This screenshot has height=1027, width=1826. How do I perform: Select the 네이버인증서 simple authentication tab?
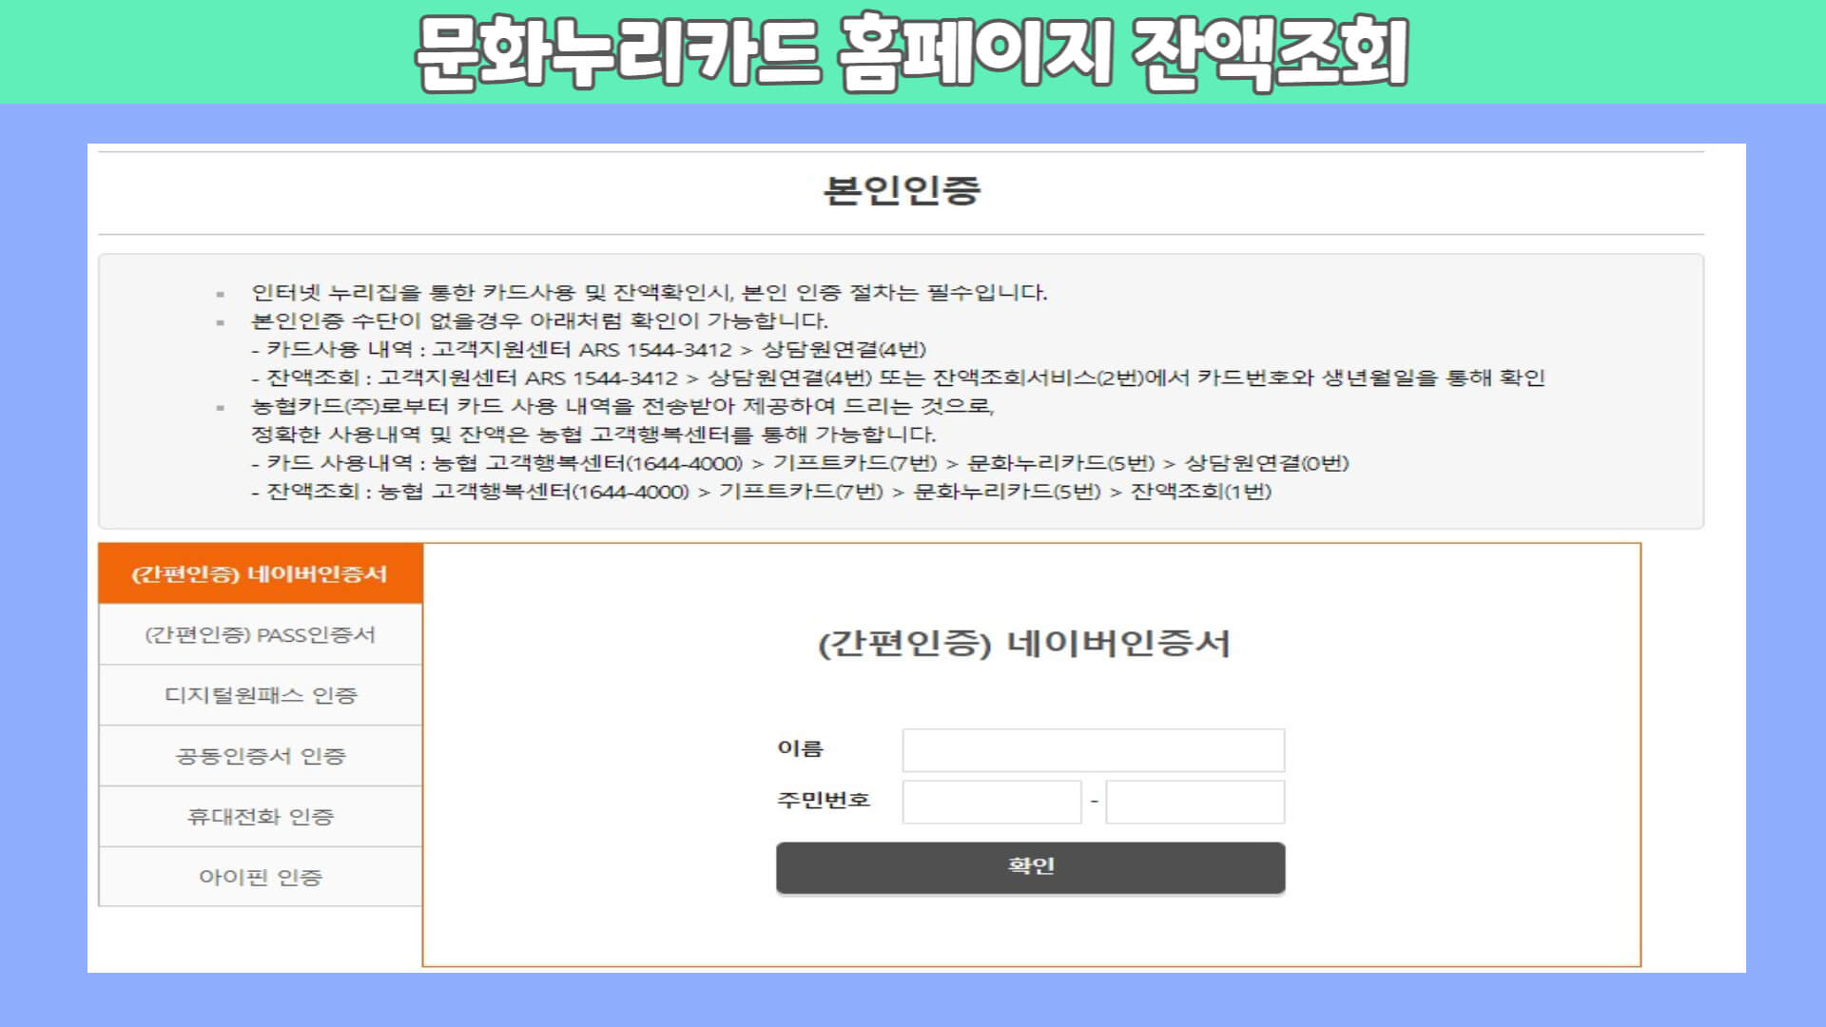[x=260, y=574]
